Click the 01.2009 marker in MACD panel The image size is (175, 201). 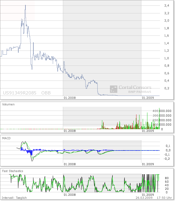tap(148, 164)
